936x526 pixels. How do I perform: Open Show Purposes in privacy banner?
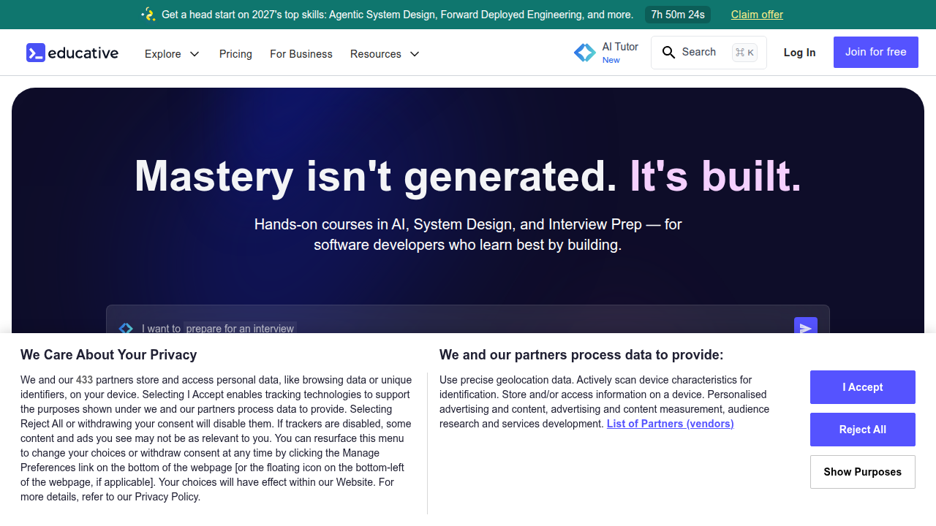coord(863,472)
